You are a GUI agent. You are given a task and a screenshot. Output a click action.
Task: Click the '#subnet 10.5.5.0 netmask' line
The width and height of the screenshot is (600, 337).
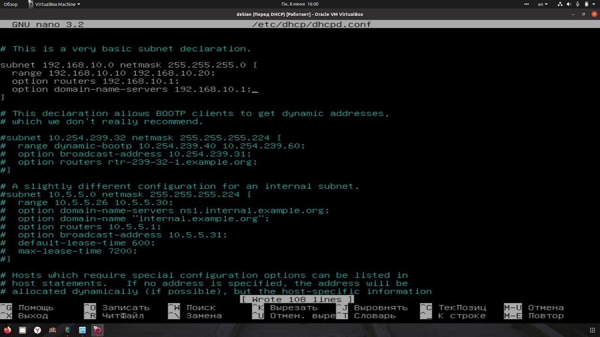point(126,195)
